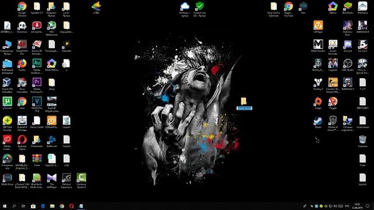The height and width of the screenshot is (210, 374).
Task: Open the Recycle Bin icon
Action: (x=362, y=141)
